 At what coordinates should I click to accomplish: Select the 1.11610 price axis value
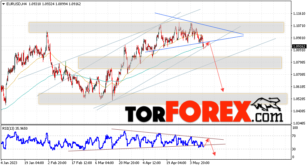click(x=299, y=14)
